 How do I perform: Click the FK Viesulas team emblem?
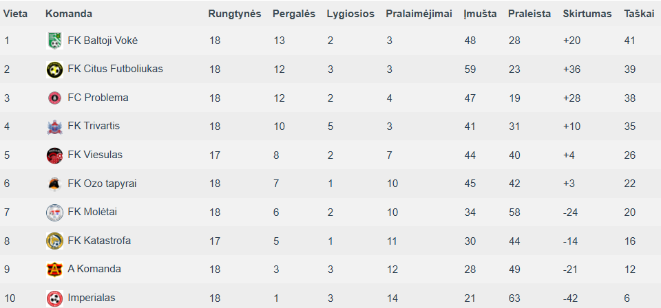54,155
